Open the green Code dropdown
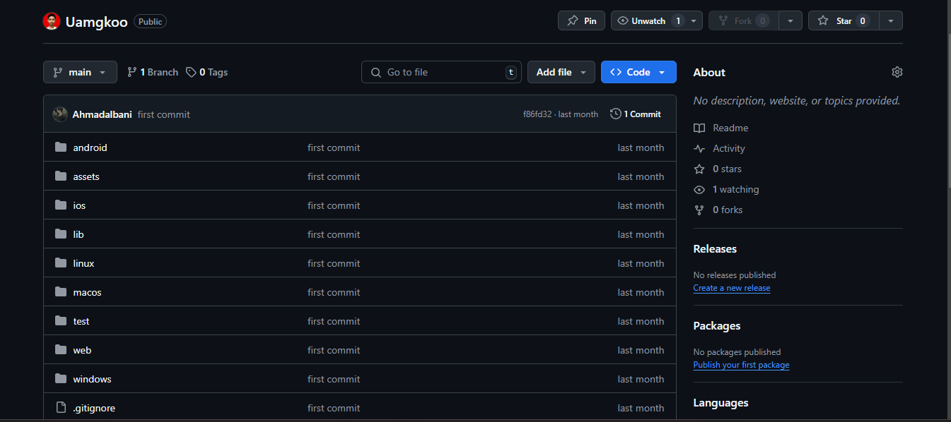 (x=638, y=72)
